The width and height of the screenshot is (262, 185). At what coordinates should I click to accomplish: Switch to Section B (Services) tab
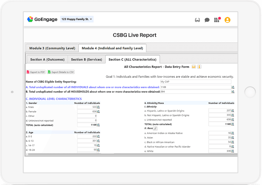86,59
